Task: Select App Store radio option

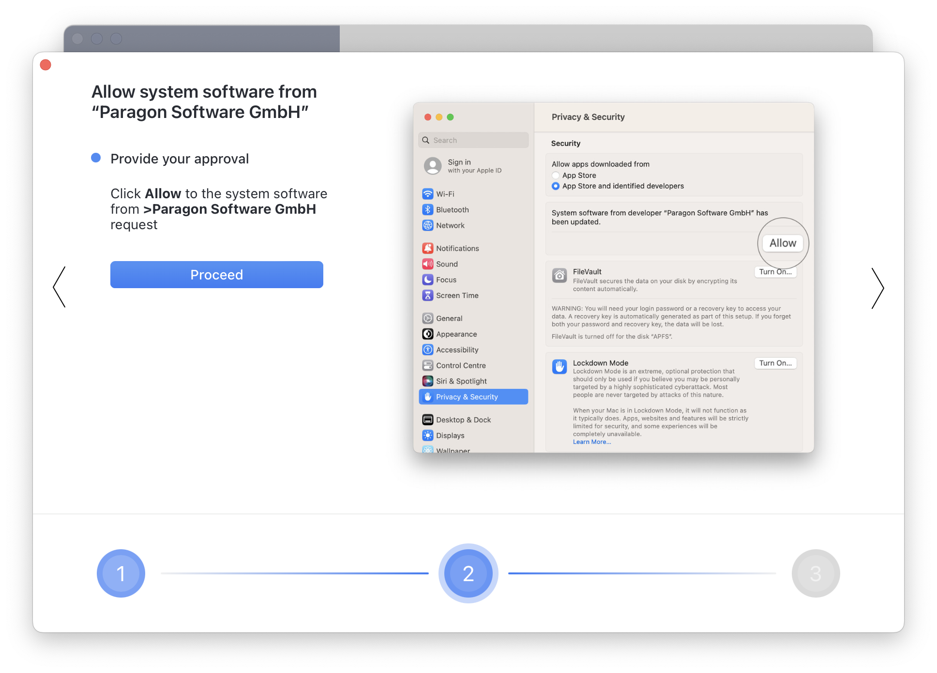Action: point(556,176)
